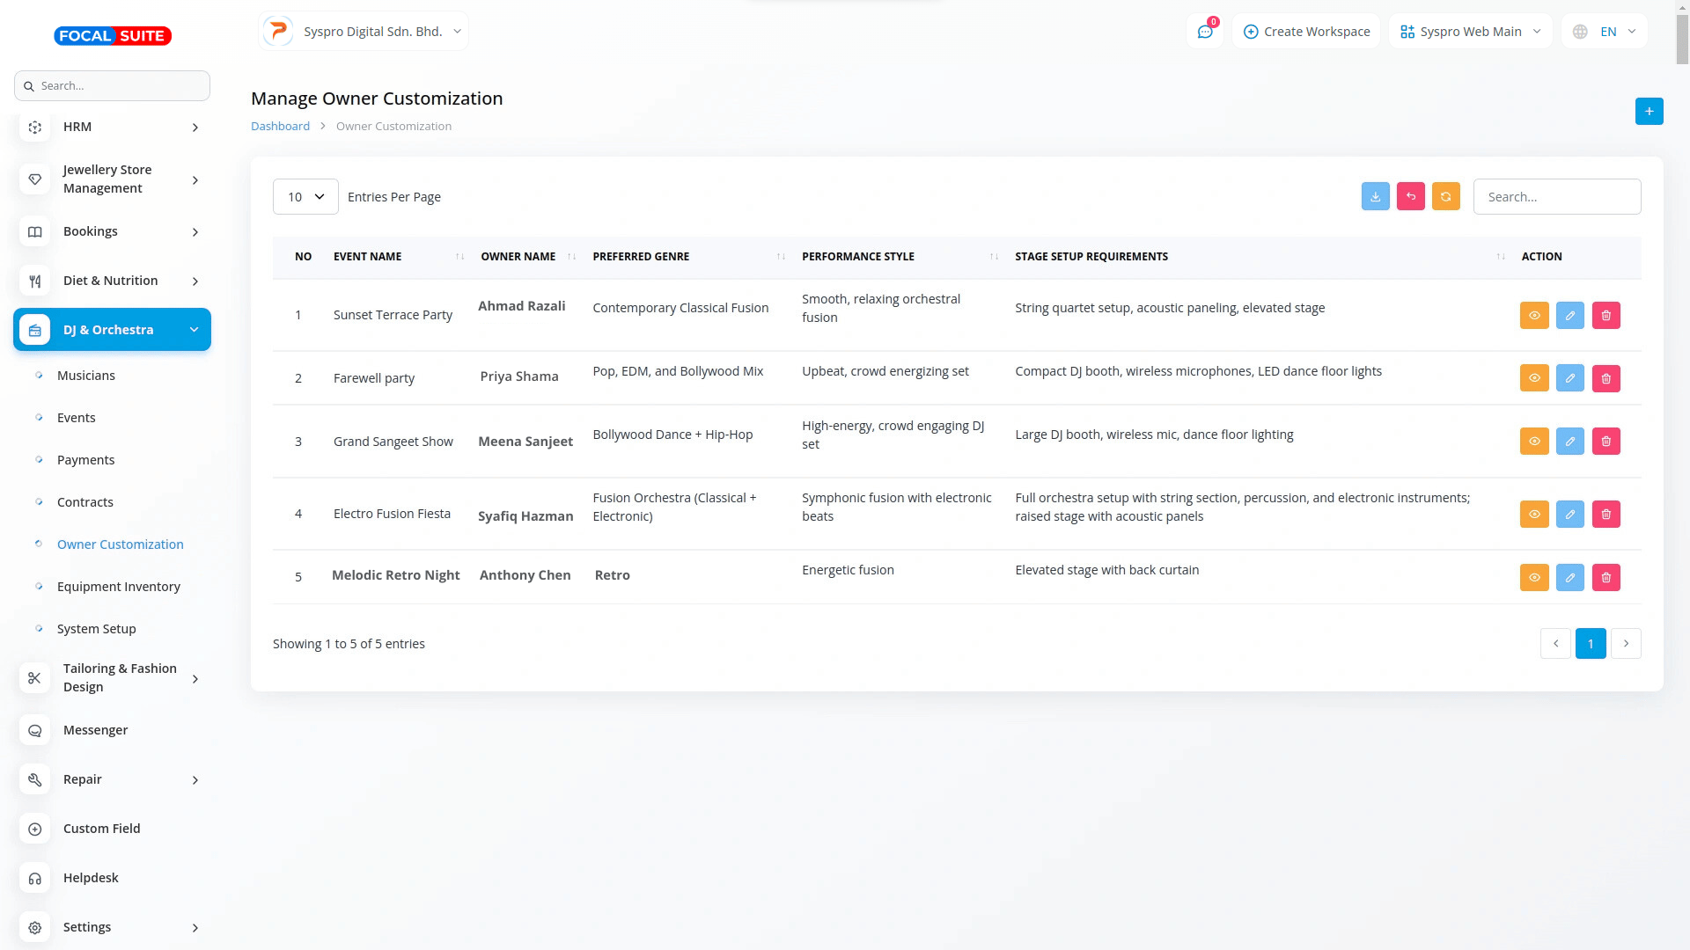Open the entries per page dropdown
This screenshot has height=950, width=1690.
click(x=305, y=197)
